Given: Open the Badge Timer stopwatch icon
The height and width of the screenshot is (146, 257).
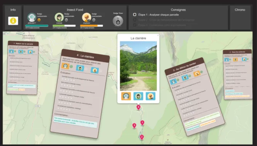Looking at the screenshot, I should click(x=118, y=21).
